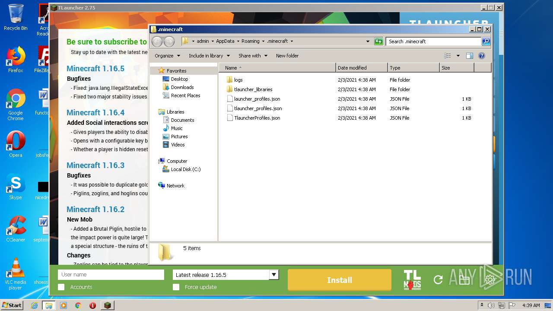This screenshot has width=553, height=311.
Task: Click the admin breadcrumb in address bar
Action: [x=203, y=41]
